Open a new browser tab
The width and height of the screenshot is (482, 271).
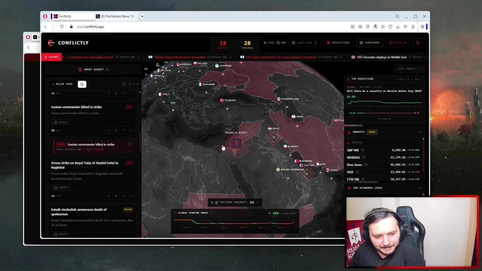coord(142,16)
